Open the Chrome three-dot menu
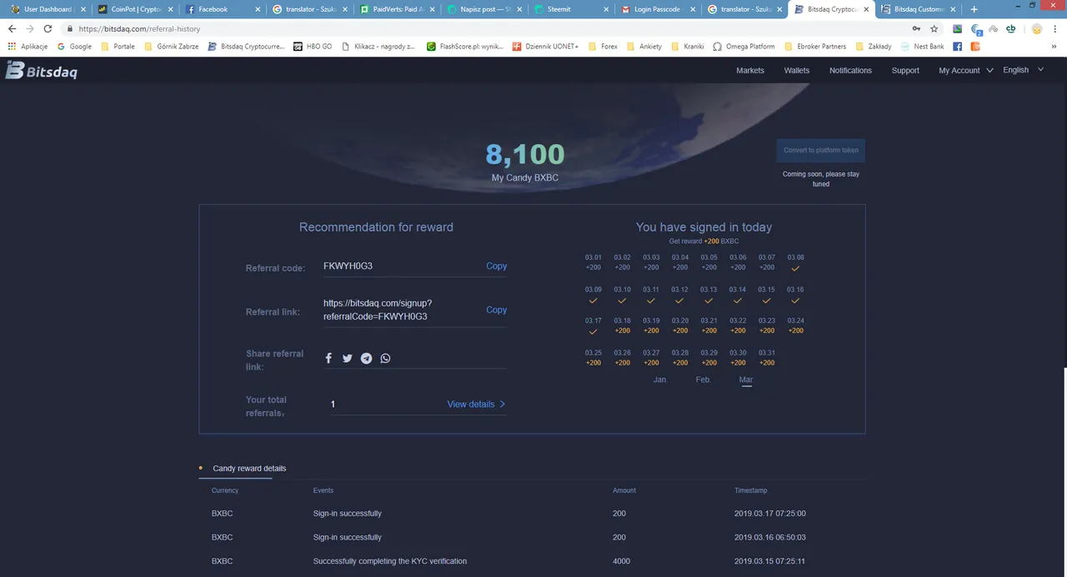This screenshot has width=1067, height=577. (1055, 28)
